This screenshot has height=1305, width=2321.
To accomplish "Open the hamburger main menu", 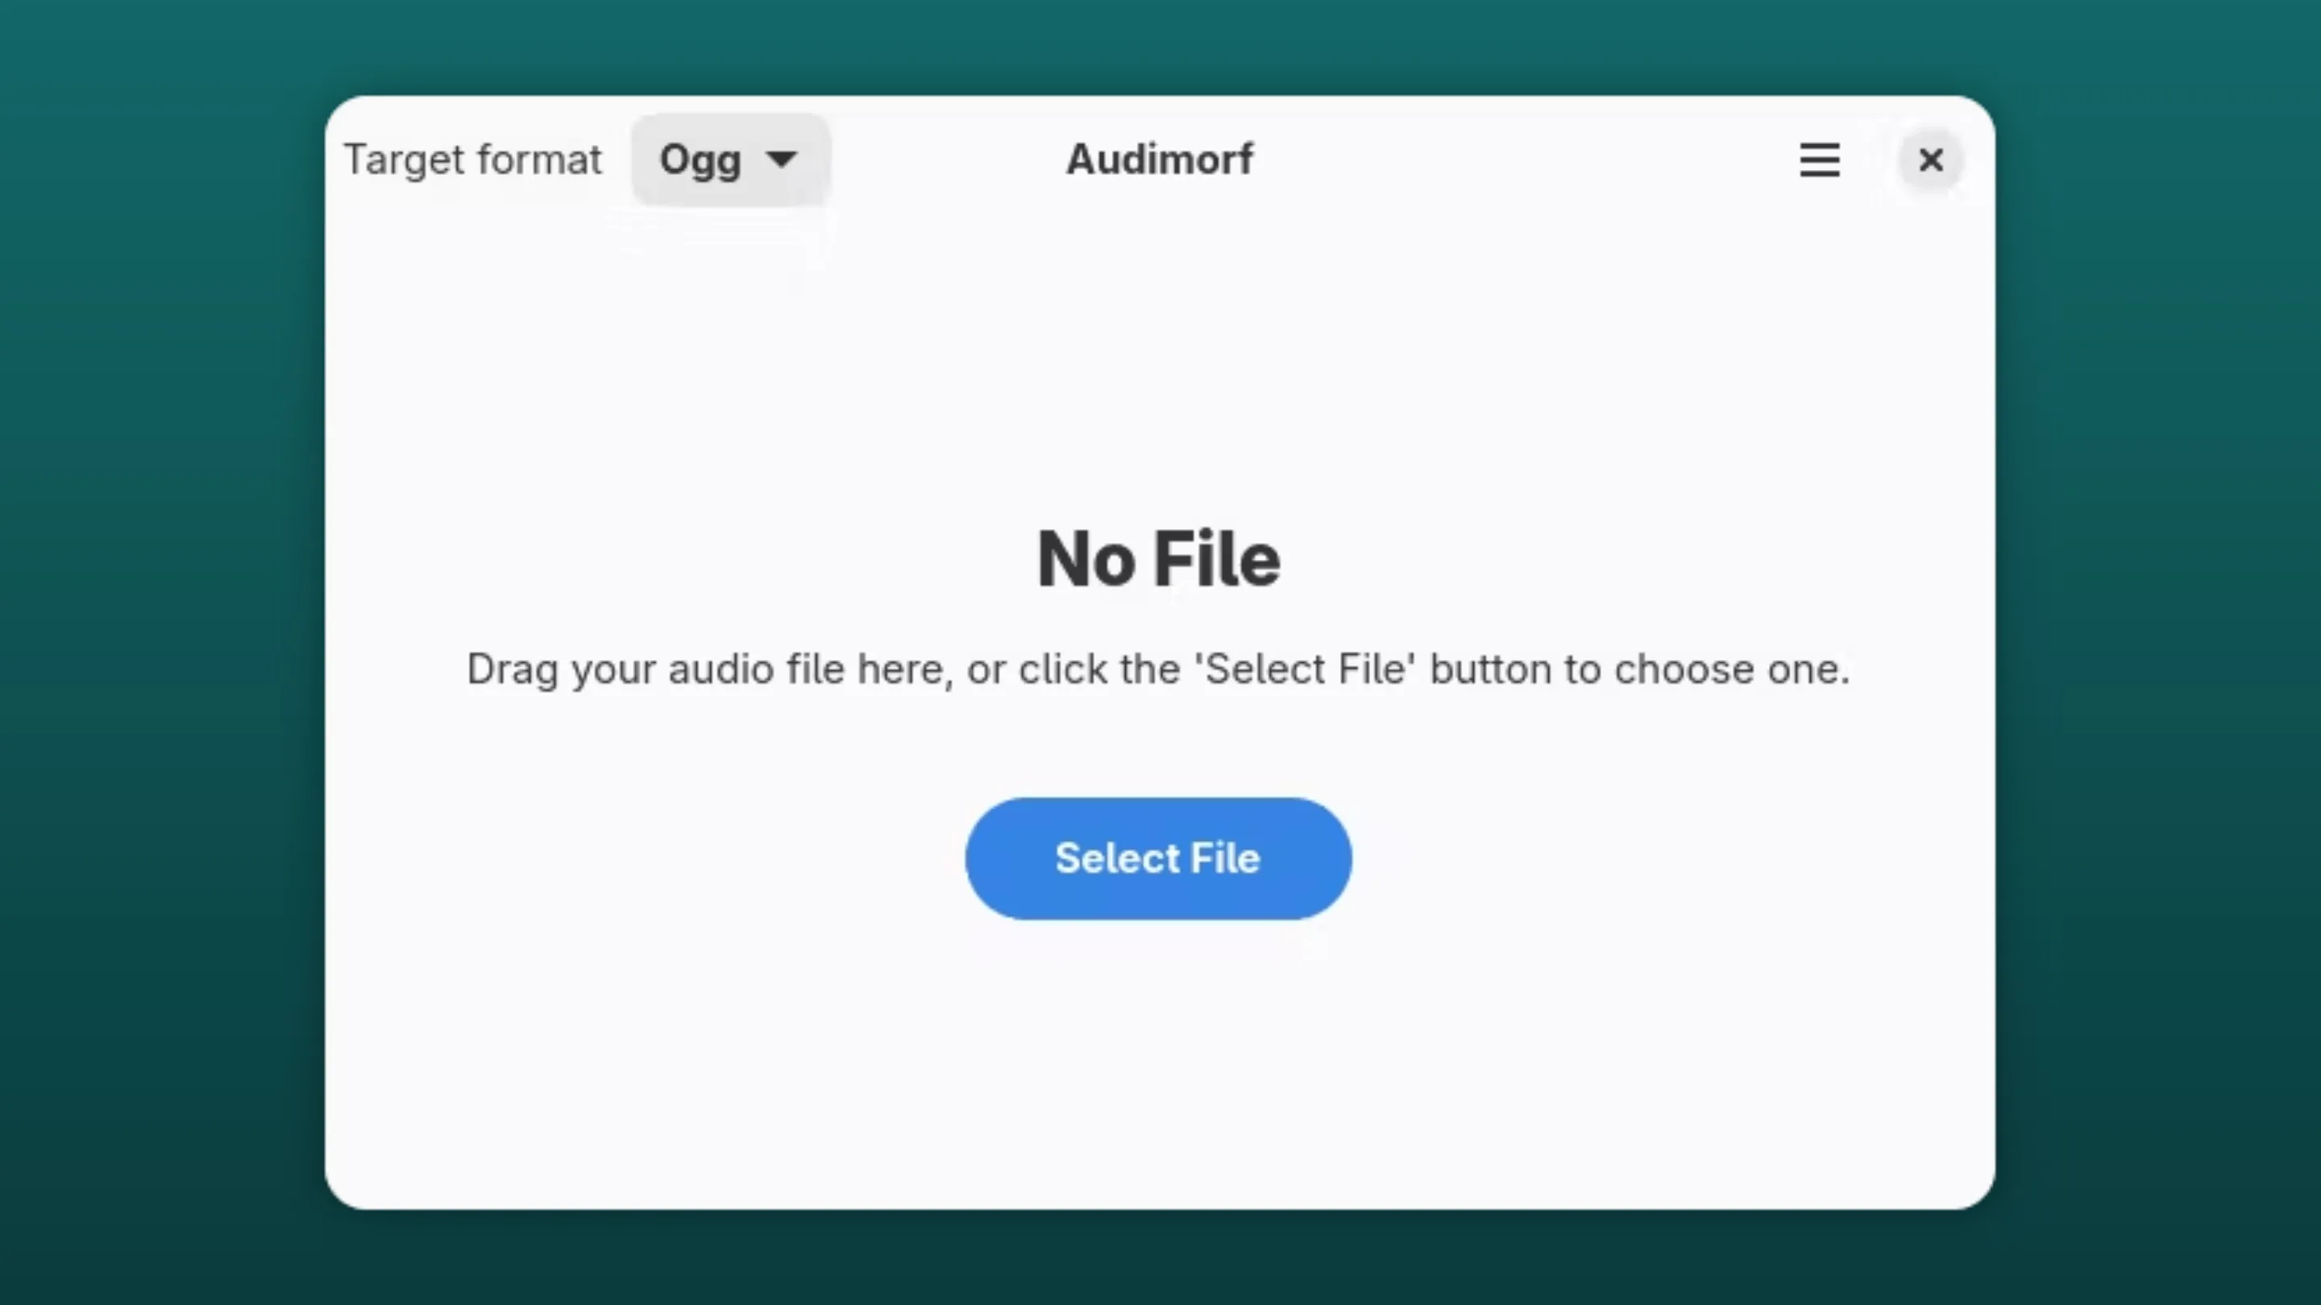I will point(1819,160).
